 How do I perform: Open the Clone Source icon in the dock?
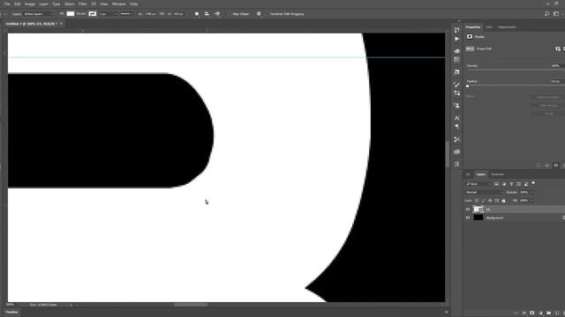(x=457, y=106)
